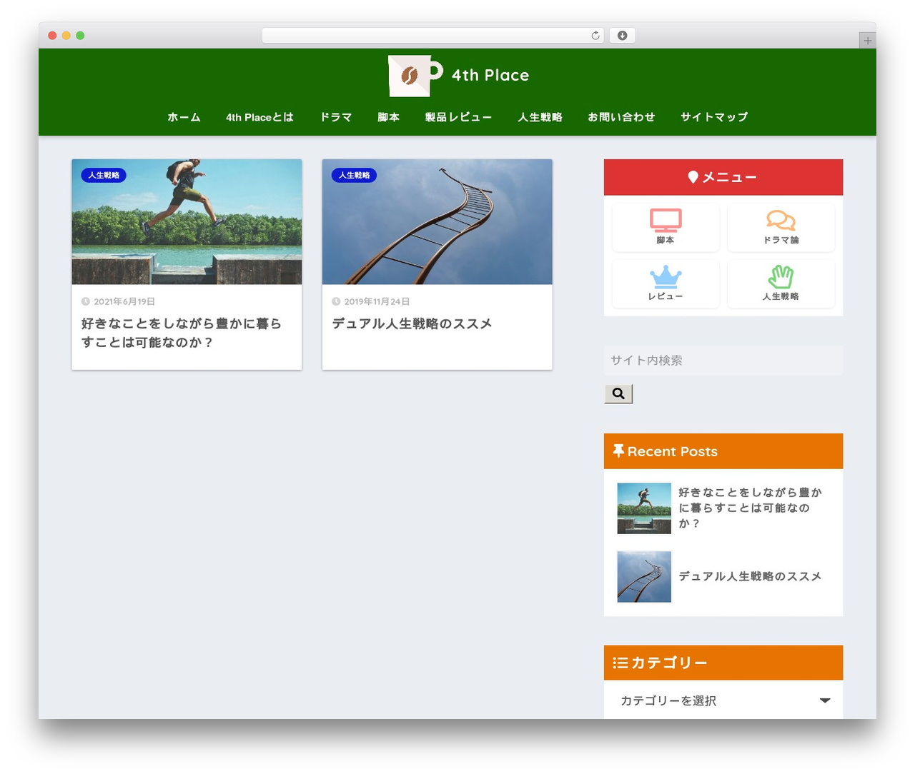Click 人生戦略 tag on running man card
Screen dimensions: 915x774
[x=104, y=175]
